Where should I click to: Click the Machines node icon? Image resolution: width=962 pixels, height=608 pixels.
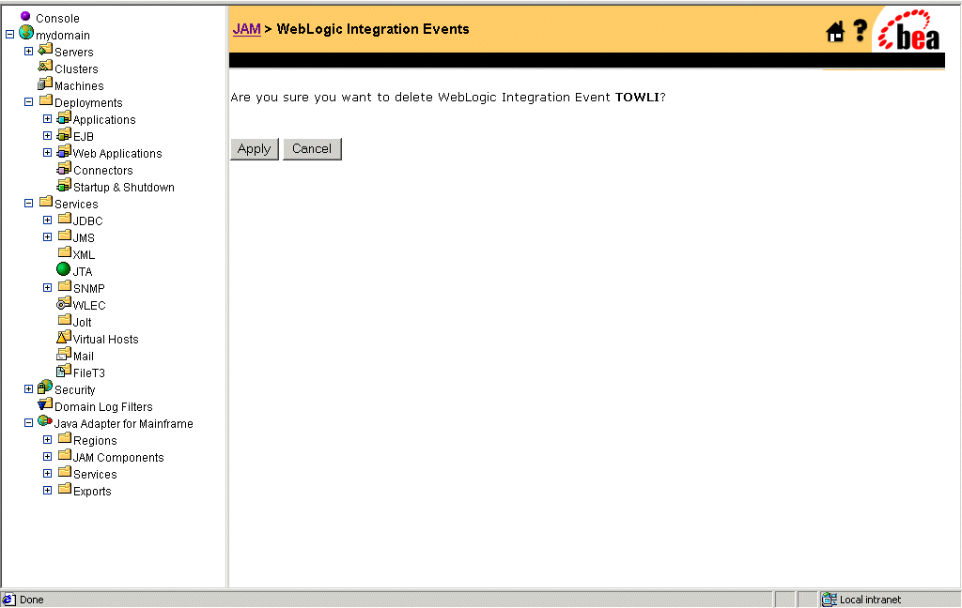[x=45, y=84]
